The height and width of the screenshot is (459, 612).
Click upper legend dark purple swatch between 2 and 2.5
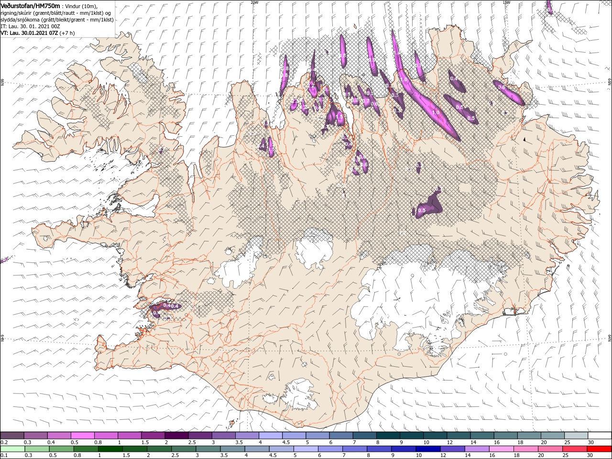pyautogui.click(x=176, y=436)
